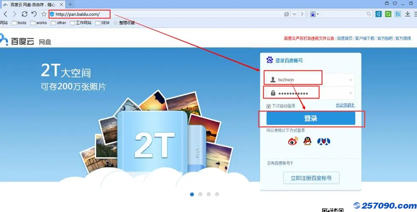Open a new tab with plus button
417x212 pixels.
(x=70, y=4)
